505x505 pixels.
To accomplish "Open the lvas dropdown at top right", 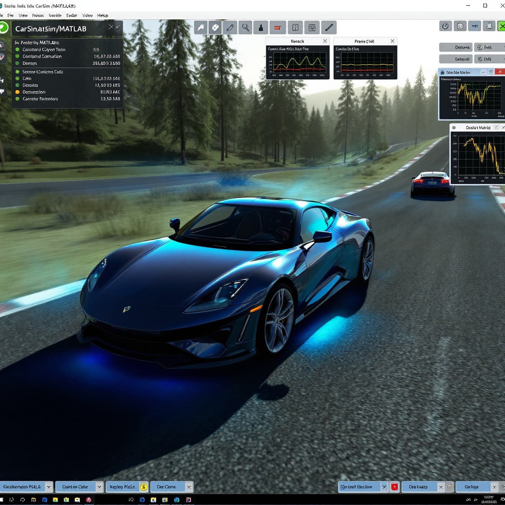I will [x=489, y=47].
